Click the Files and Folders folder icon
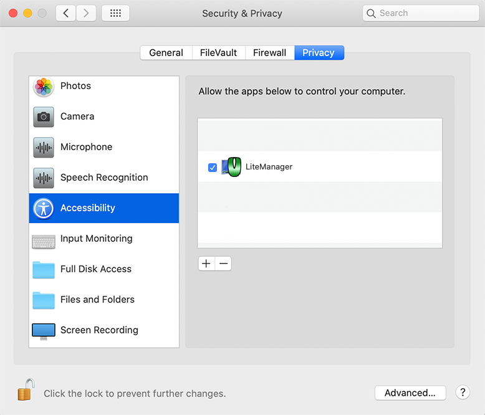 44,300
